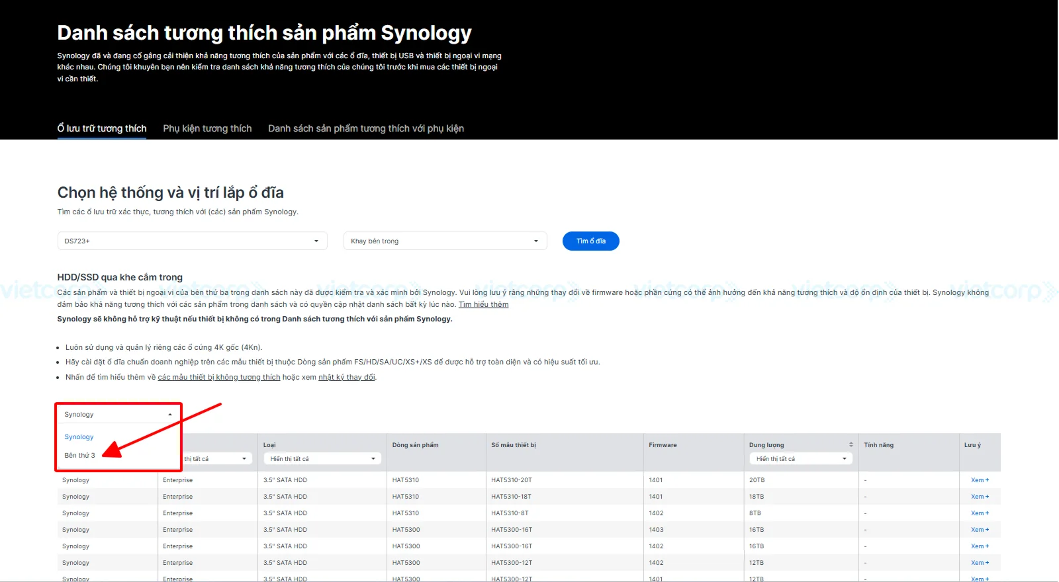The width and height of the screenshot is (1059, 582).
Task: Click the Lưu ý column header
Action: (972, 445)
